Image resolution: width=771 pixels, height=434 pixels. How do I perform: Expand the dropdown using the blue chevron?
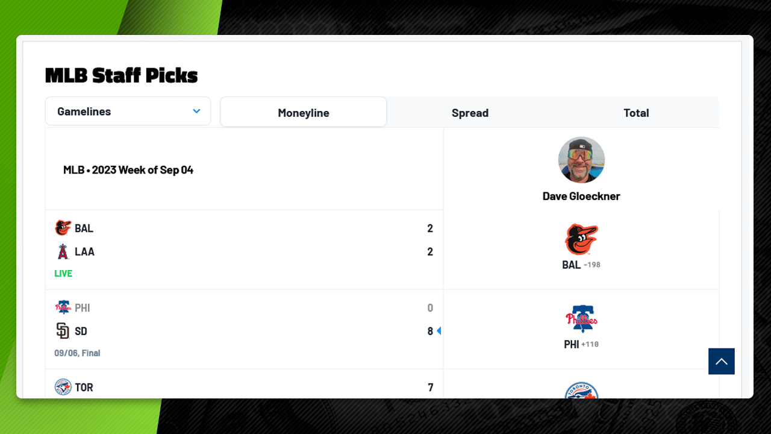click(x=196, y=112)
